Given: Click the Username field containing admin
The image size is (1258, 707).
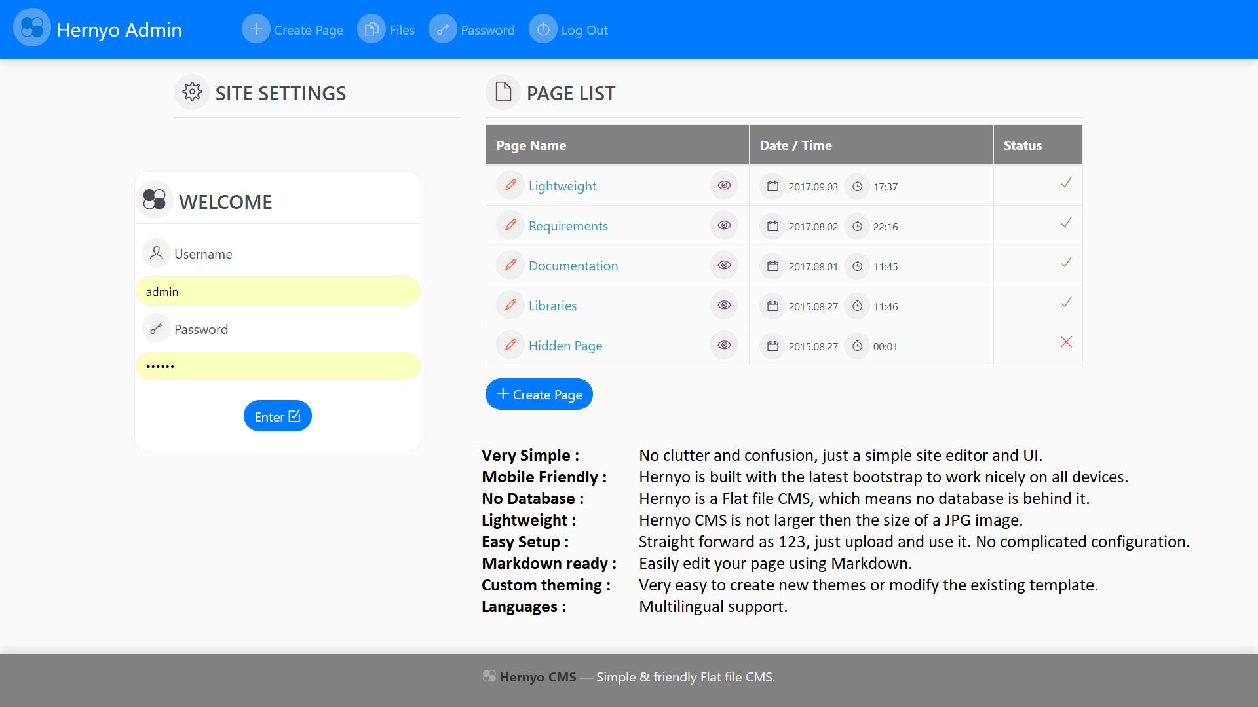Looking at the screenshot, I should click(x=277, y=291).
